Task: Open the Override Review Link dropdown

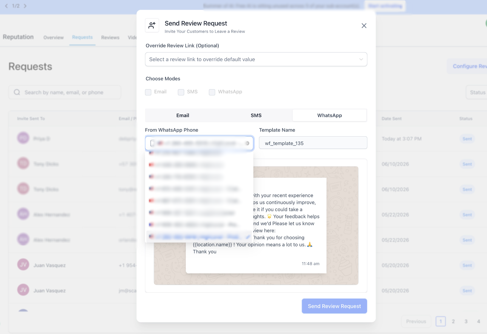Action: click(256, 59)
